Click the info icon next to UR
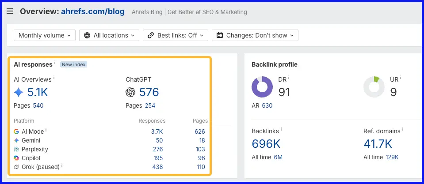 point(401,78)
